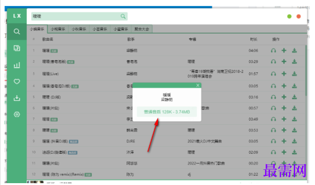
Task: Add row 1 song (04:06) to list
Action: click(284, 51)
